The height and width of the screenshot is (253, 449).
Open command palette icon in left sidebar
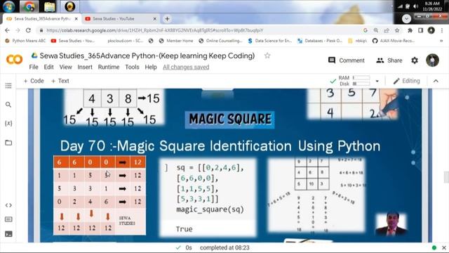(8, 219)
